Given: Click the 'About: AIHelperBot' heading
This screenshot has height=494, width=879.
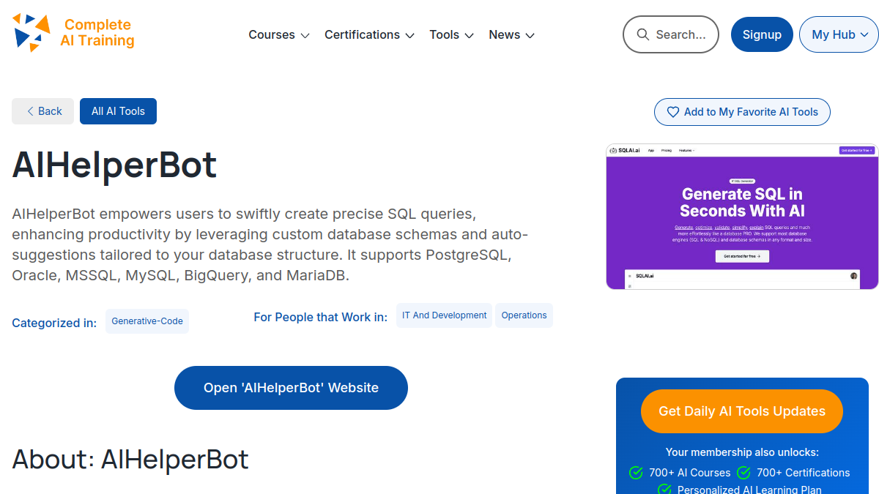Looking at the screenshot, I should click(130, 459).
